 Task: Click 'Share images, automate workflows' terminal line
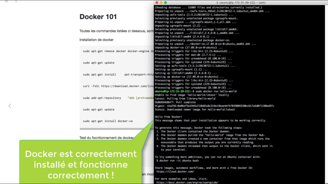(x=204, y=168)
